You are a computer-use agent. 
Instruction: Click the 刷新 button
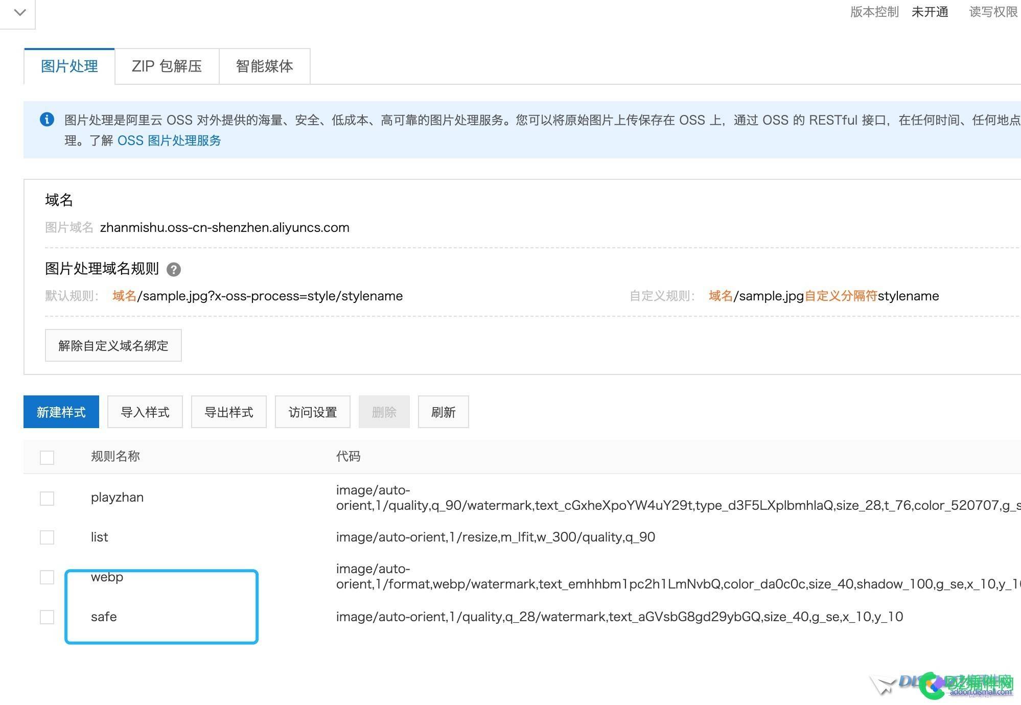443,412
